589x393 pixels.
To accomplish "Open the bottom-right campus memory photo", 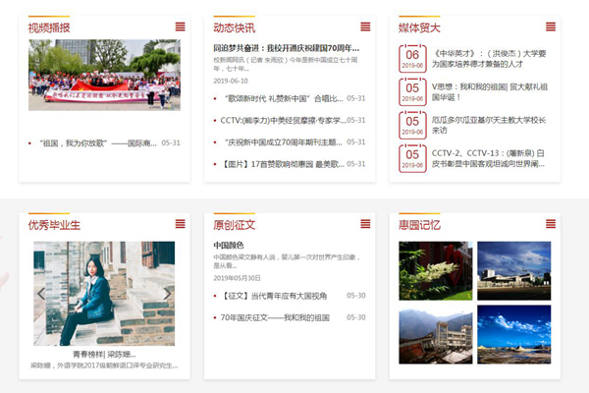I will click(x=513, y=335).
